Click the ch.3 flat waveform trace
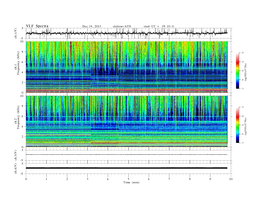 click(x=126, y=155)
